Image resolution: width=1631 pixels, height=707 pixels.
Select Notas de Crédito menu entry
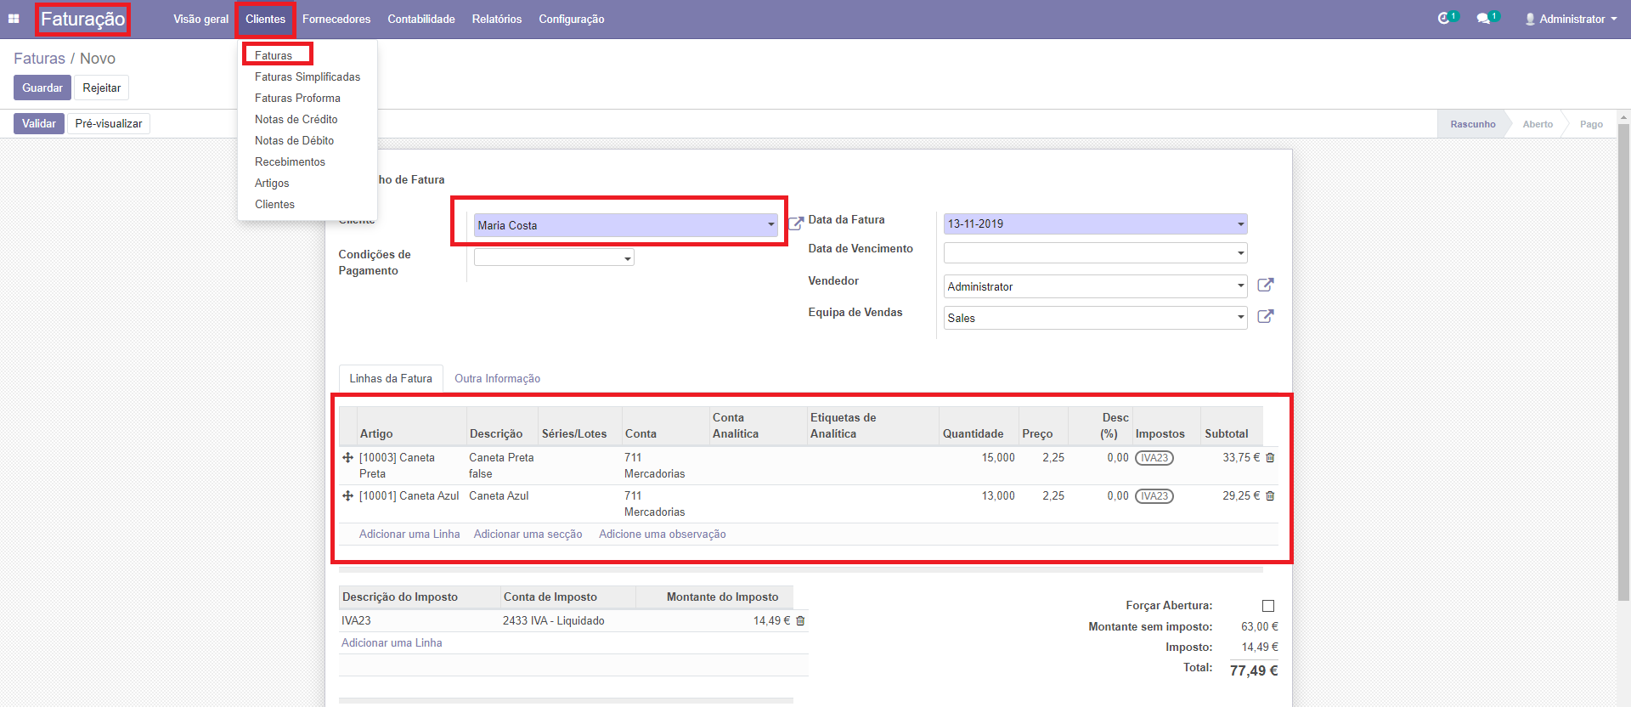[296, 120]
